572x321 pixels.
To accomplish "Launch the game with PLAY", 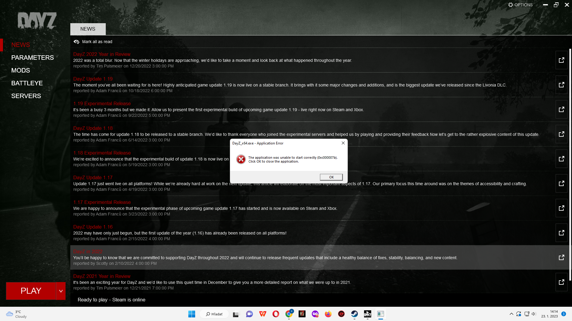I will click(31, 291).
